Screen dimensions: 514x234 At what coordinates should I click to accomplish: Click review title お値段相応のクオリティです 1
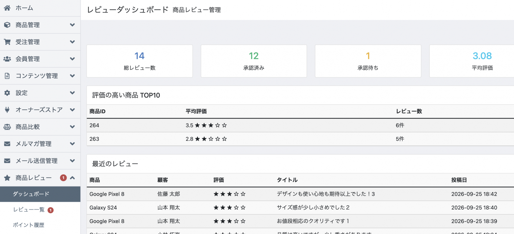click(x=313, y=221)
